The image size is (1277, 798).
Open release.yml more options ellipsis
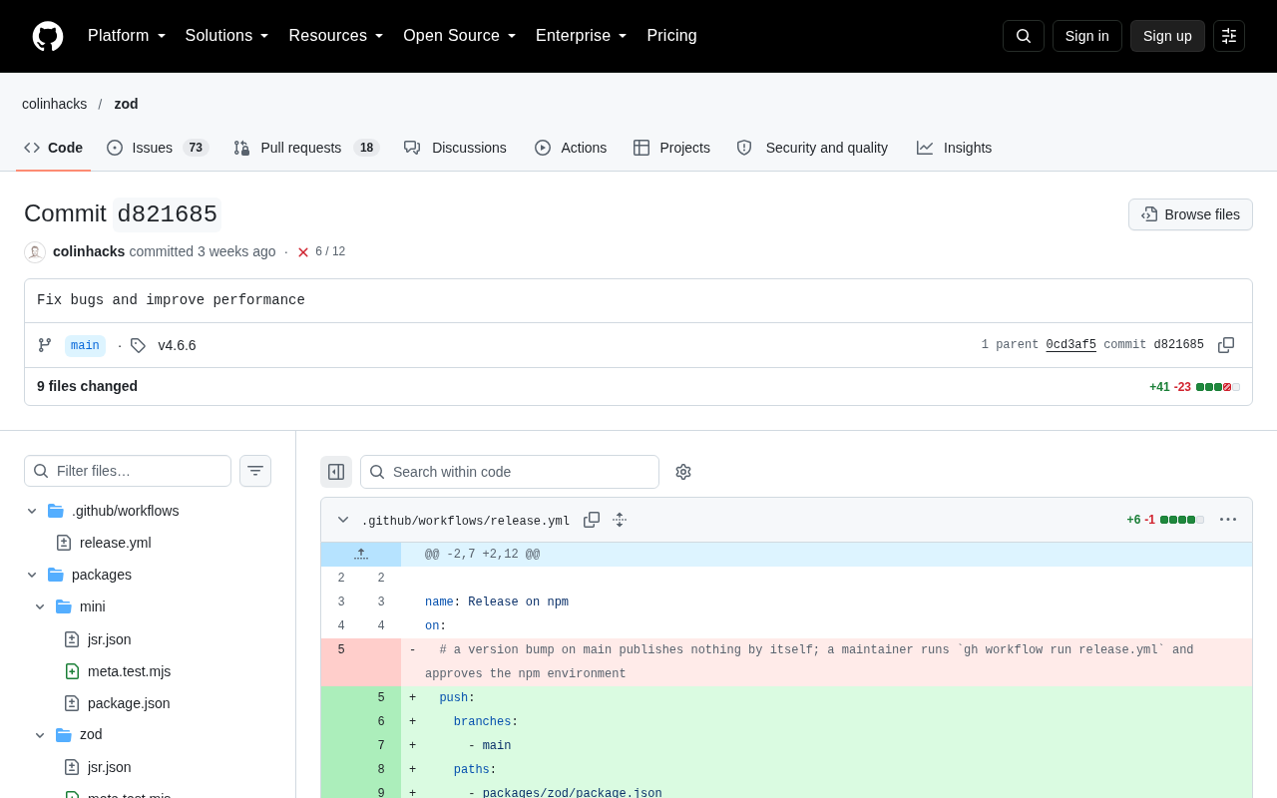click(x=1228, y=520)
